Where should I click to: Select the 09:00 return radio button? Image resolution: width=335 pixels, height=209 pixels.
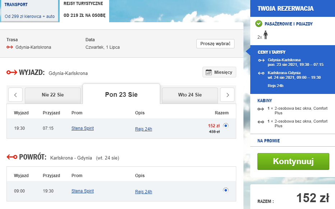pyautogui.click(x=225, y=190)
